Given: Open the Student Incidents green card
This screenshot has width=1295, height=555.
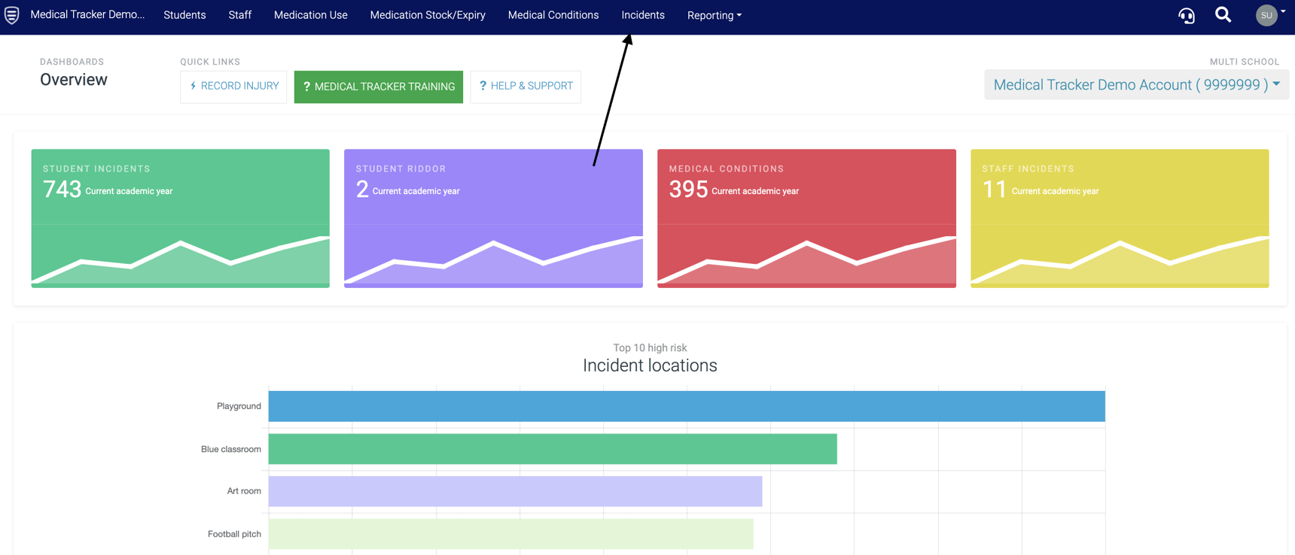Looking at the screenshot, I should (181, 218).
